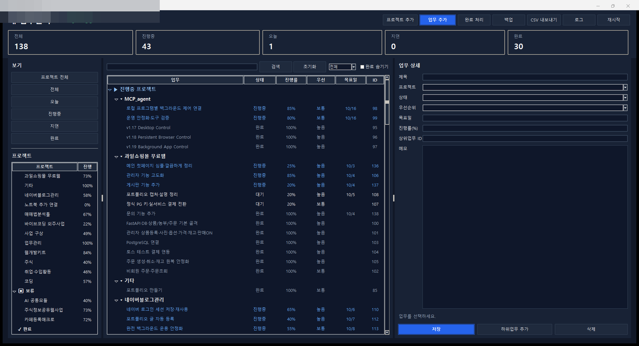The height and width of the screenshot is (346, 639).
Task: Collapse the 진행중 프로젝트 group
Action: pos(110,89)
